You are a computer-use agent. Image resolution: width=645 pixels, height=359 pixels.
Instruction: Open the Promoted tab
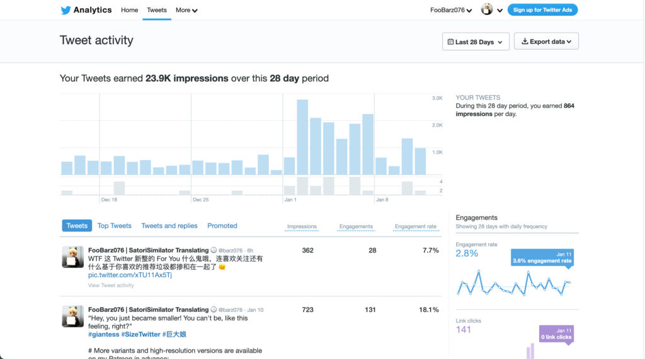222,225
